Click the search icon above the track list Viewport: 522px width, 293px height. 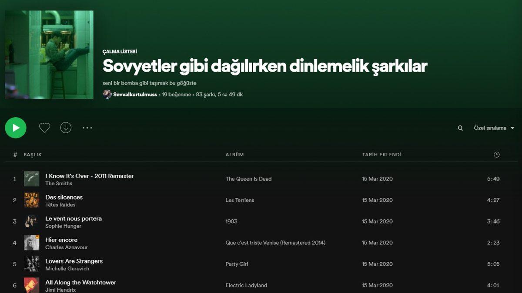click(x=460, y=128)
